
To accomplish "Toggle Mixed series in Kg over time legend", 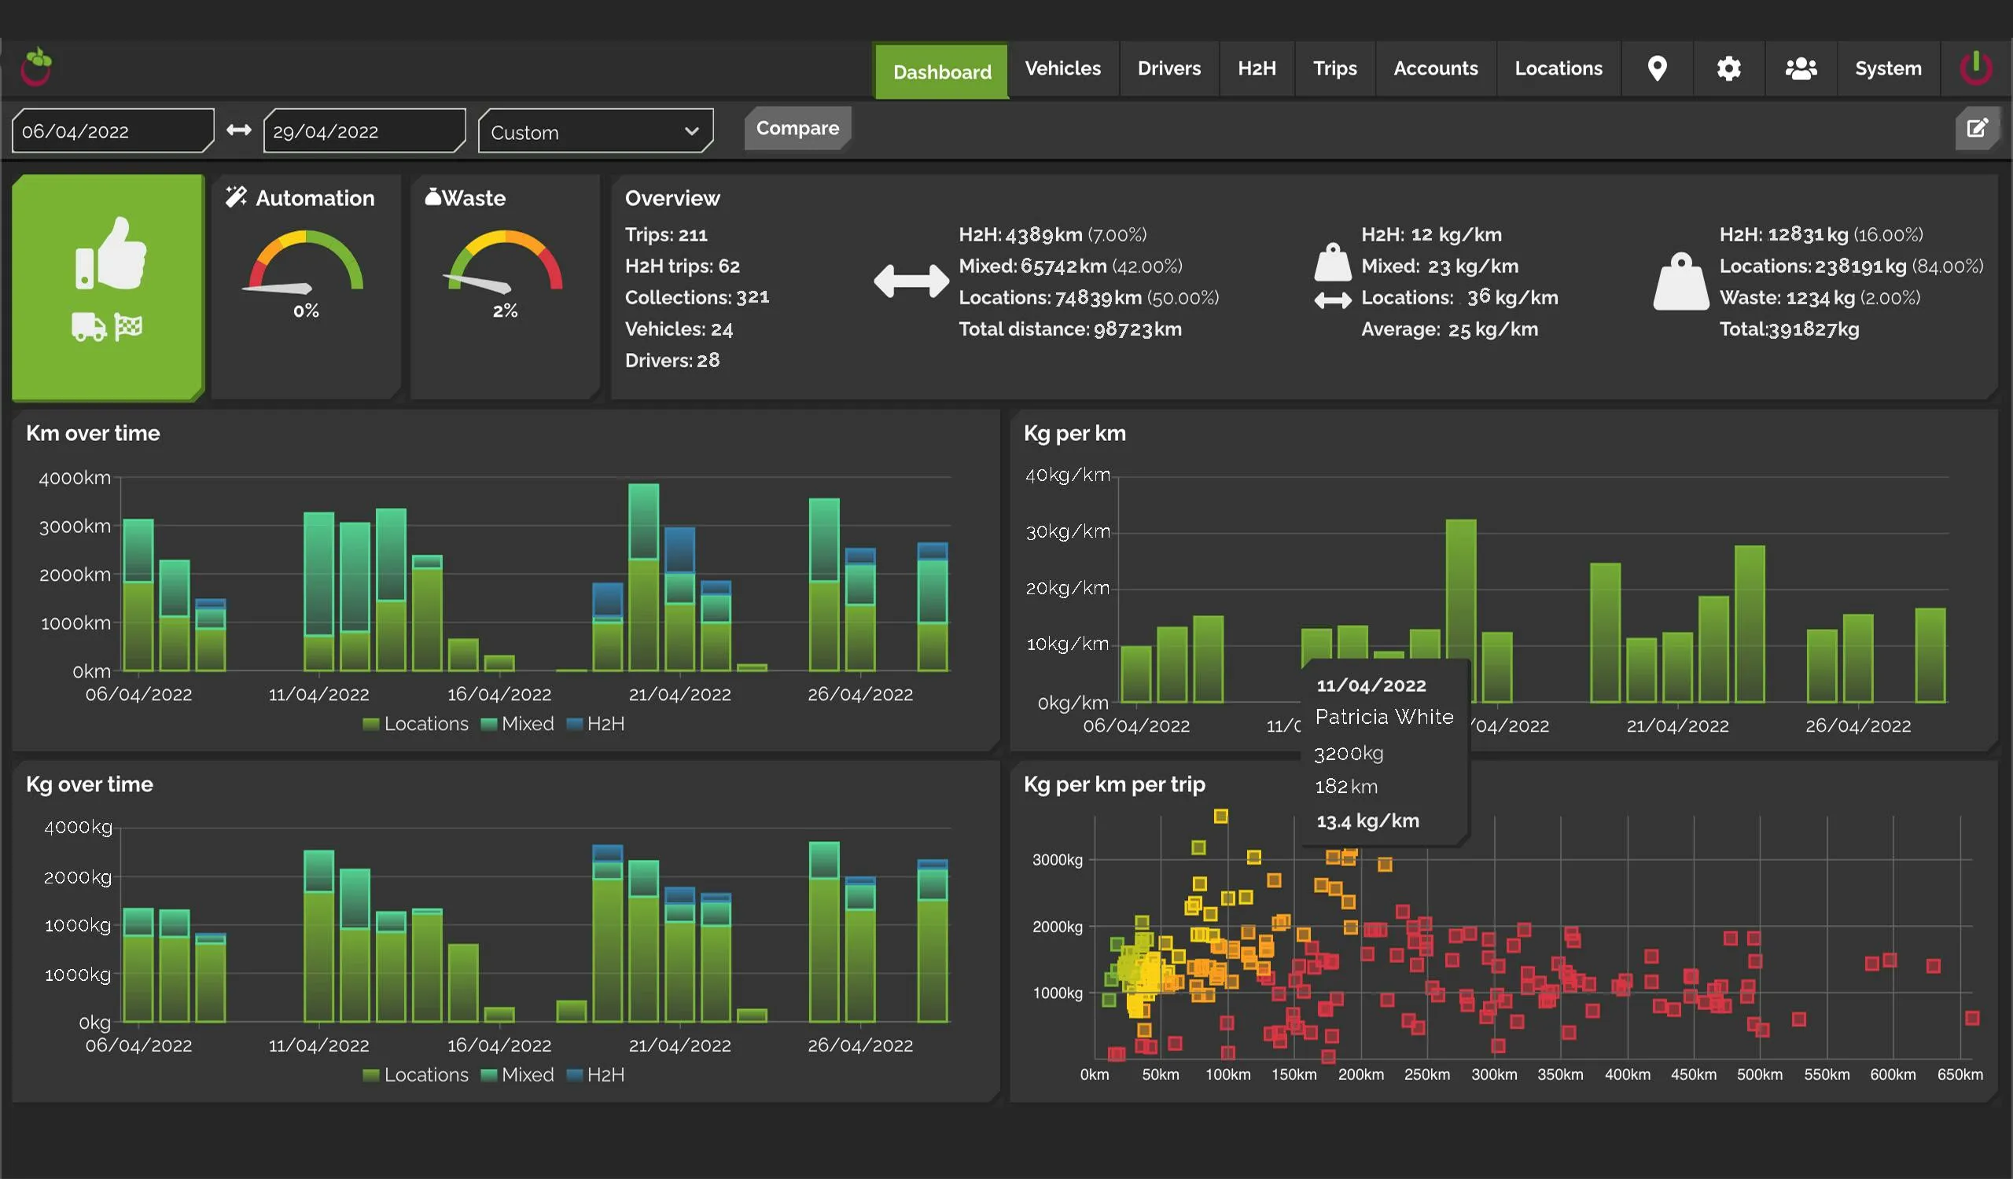I will tap(517, 1075).
